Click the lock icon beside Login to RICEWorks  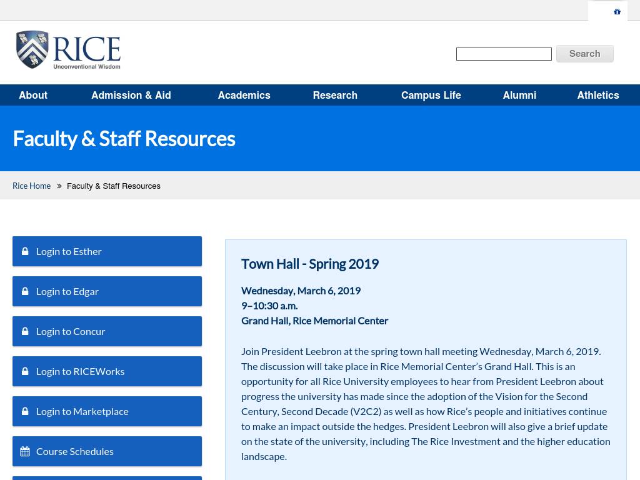tap(25, 371)
